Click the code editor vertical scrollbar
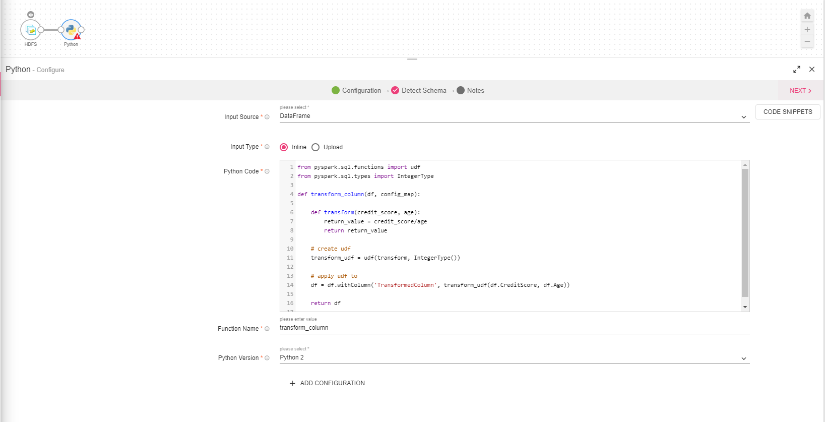The image size is (825, 422). coord(745,232)
